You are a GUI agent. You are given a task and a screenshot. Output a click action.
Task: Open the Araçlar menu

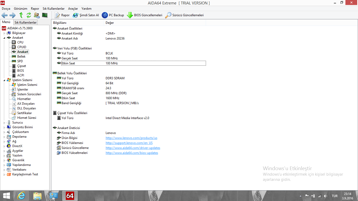(x=73, y=9)
